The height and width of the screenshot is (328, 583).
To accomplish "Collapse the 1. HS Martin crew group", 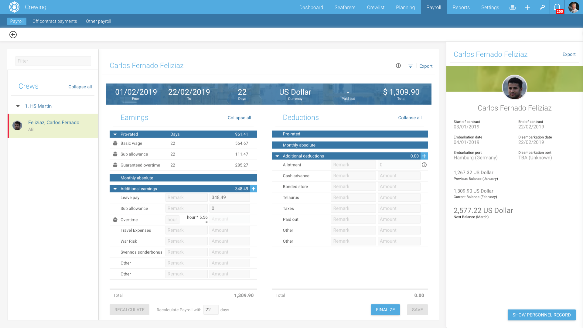I will [18, 106].
